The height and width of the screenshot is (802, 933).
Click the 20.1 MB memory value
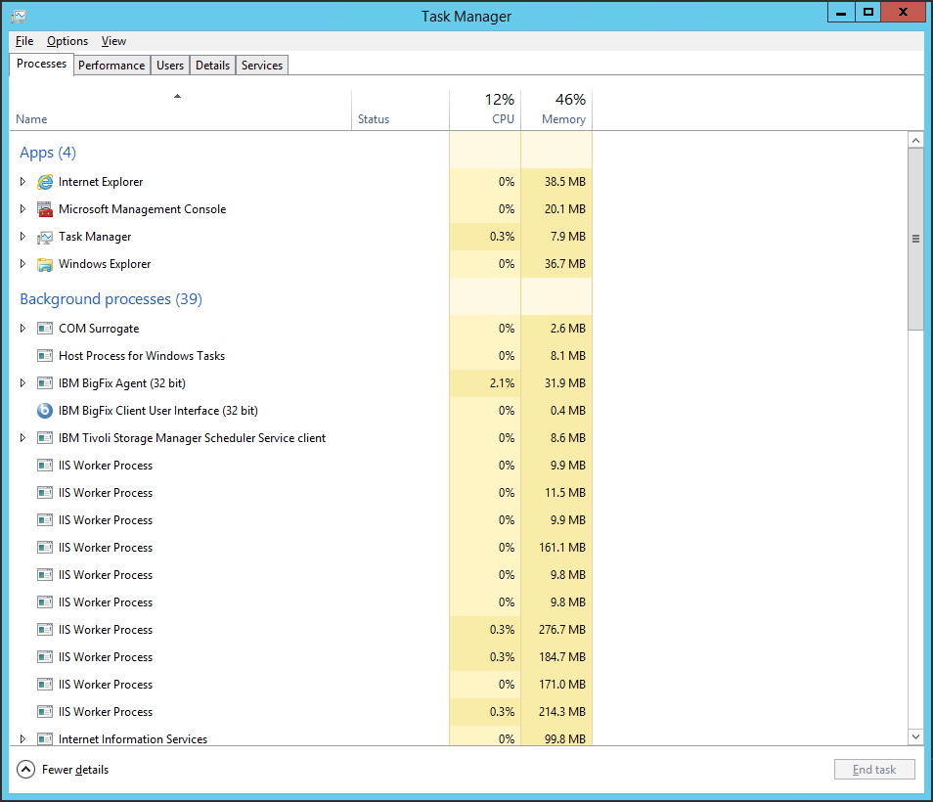[565, 209]
